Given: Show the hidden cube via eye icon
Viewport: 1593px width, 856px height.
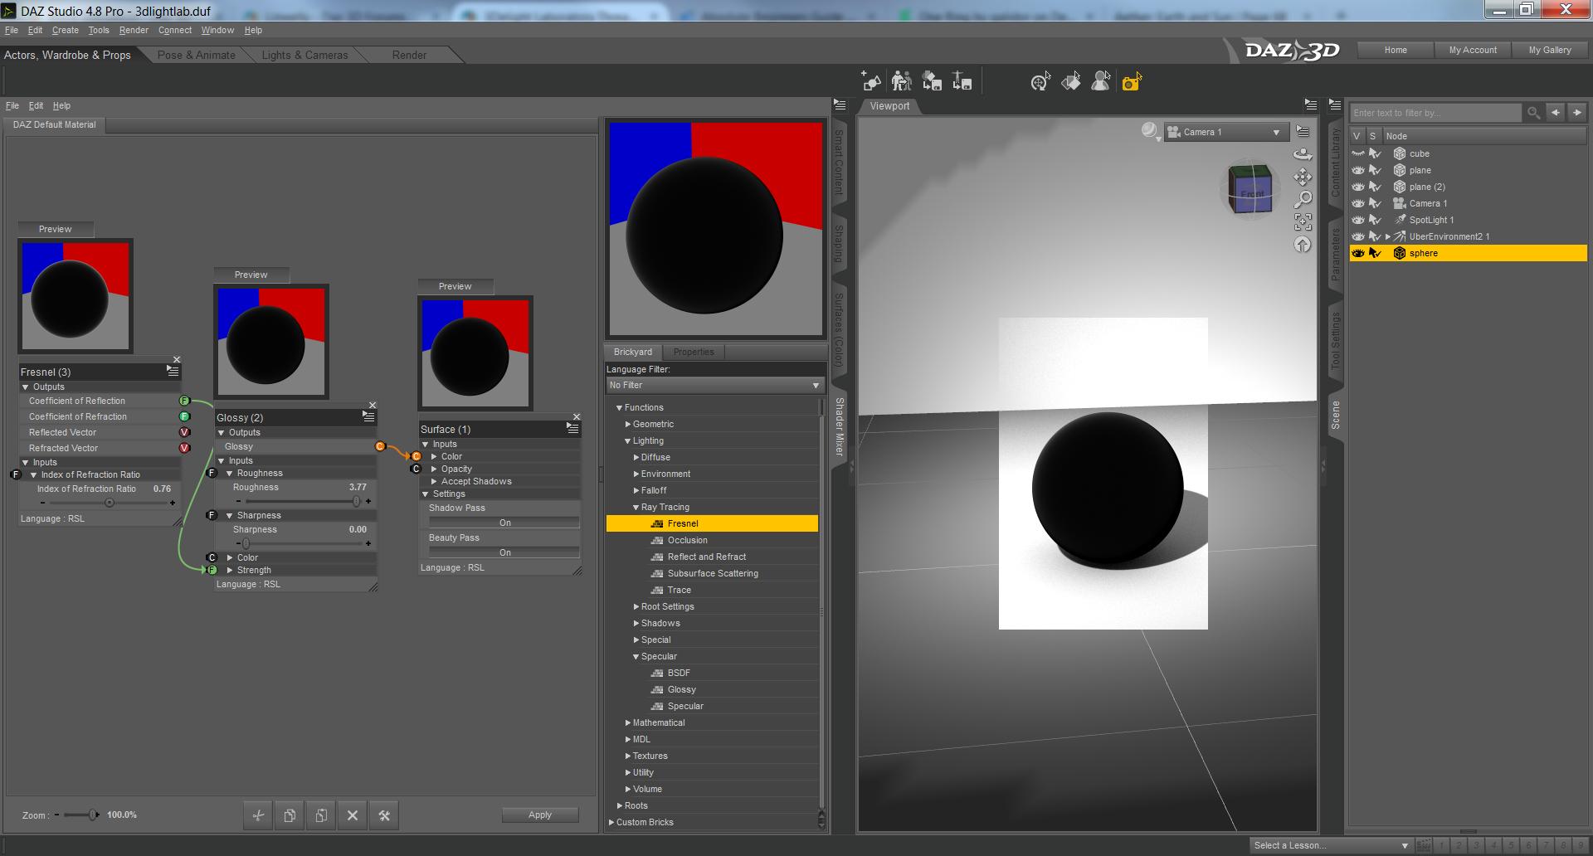Looking at the screenshot, I should (x=1357, y=153).
